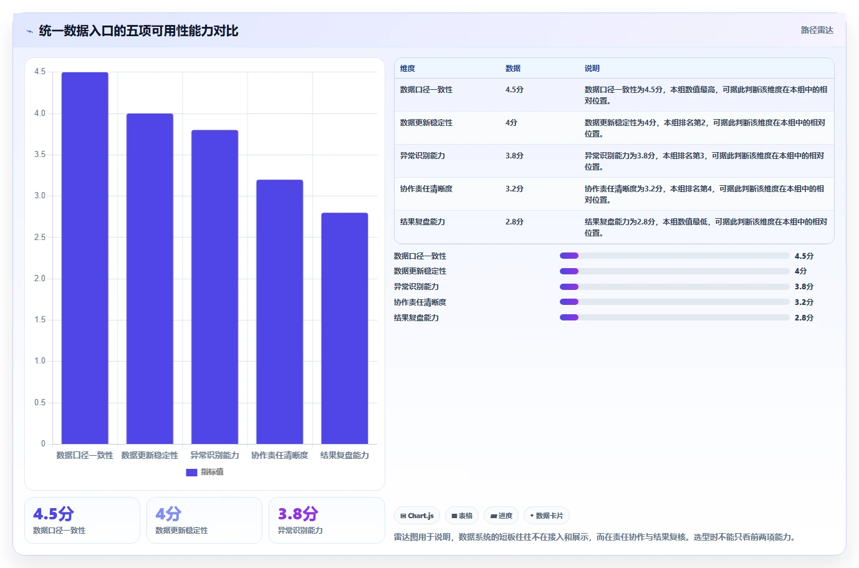Viewport: 859px width, 568px height.
Task: Click the 路径雷达 label in header
Action: [x=817, y=30]
